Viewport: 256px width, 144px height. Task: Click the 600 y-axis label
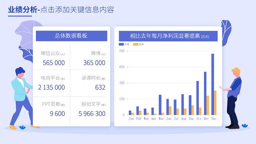click(x=122, y=51)
